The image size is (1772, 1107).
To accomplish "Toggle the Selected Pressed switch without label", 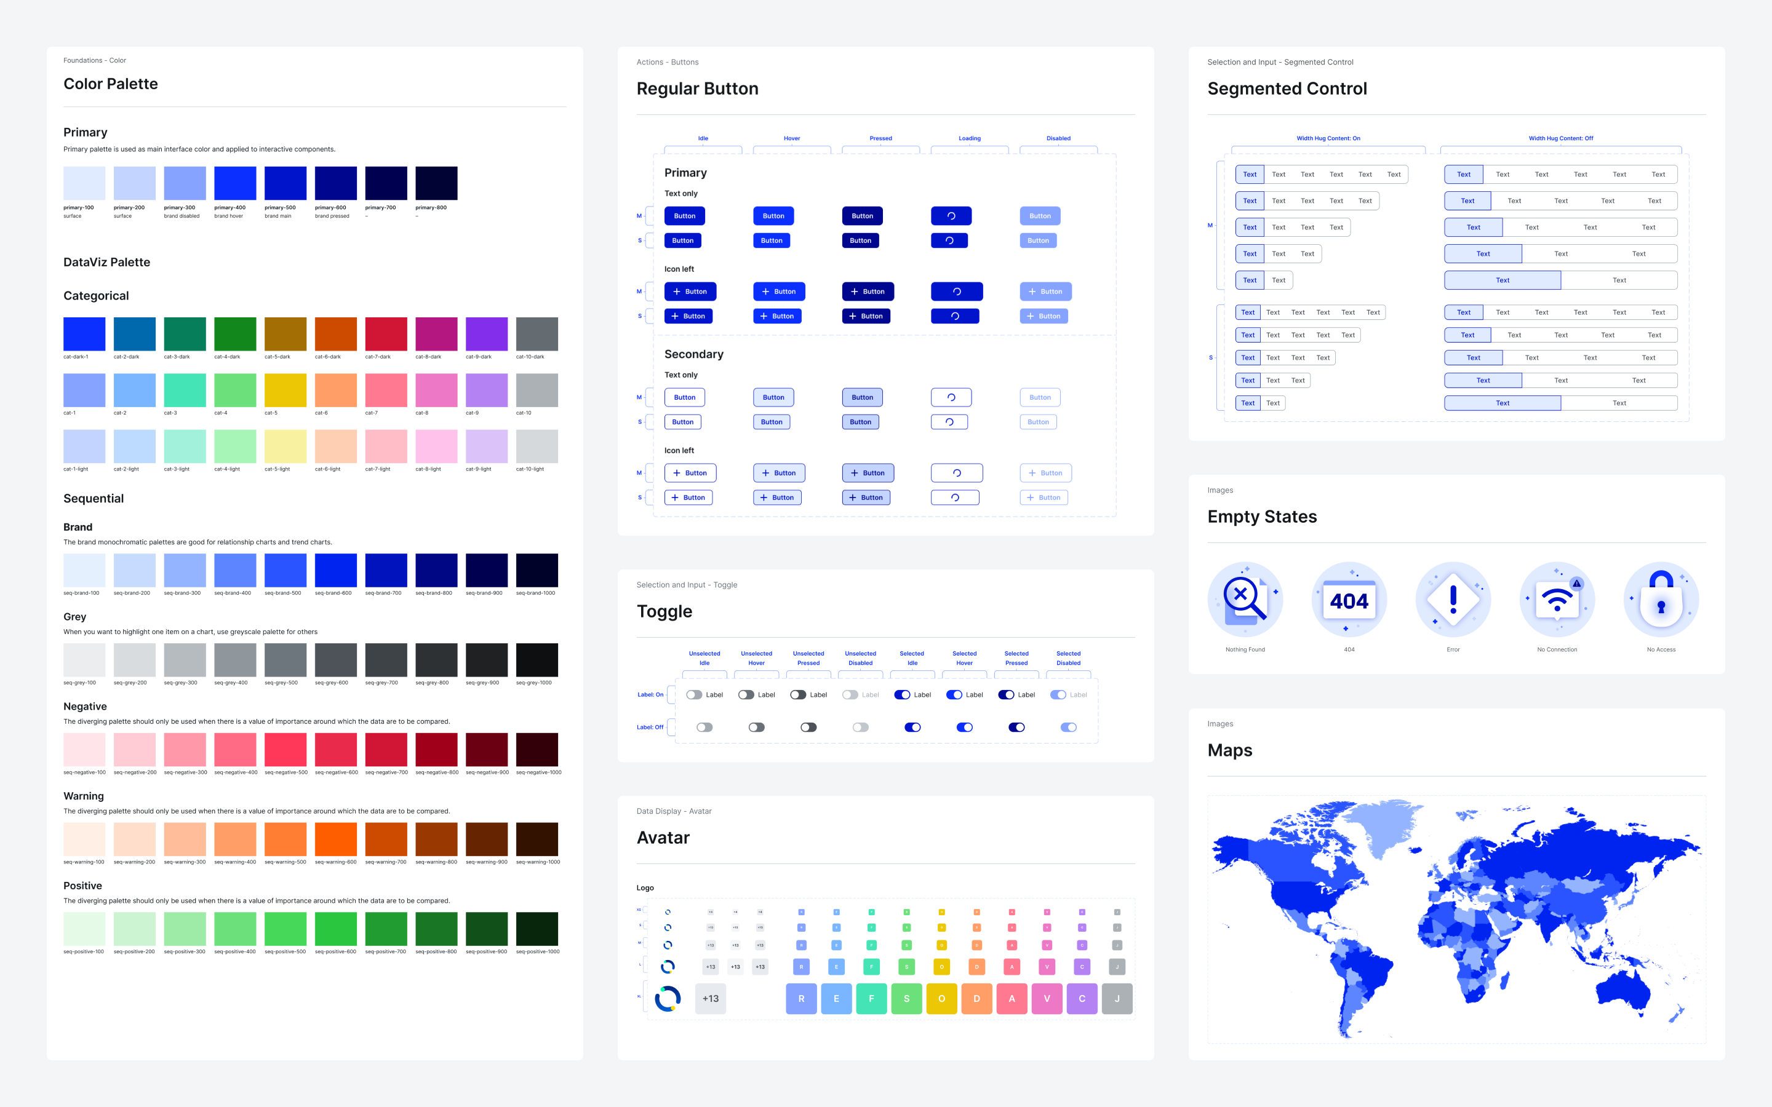I will tap(1016, 727).
